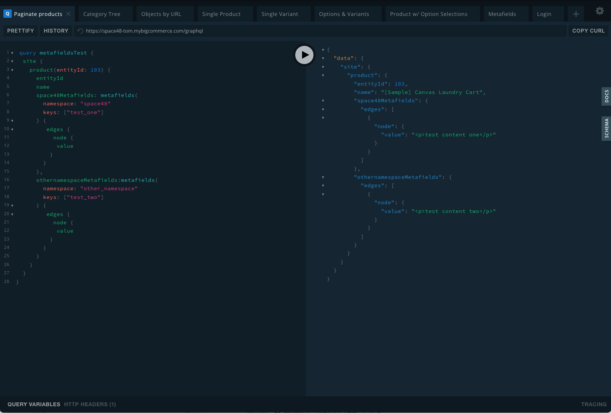The image size is (611, 413).
Task: Open the SCHEMA side panel
Action: pos(606,128)
